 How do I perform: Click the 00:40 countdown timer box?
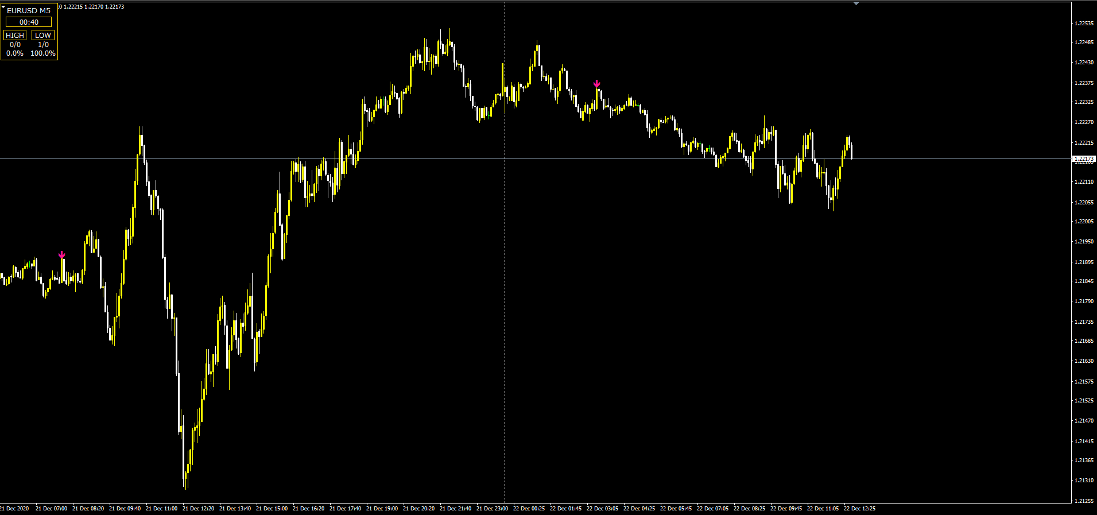(29, 22)
